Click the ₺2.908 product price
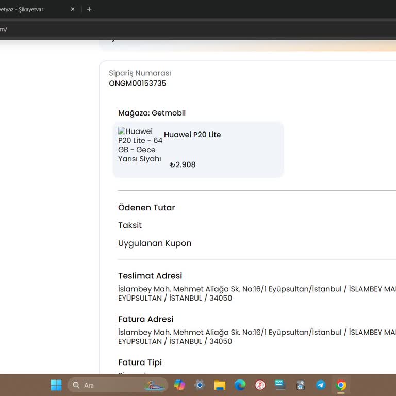This screenshot has height=396, width=396. tap(183, 165)
